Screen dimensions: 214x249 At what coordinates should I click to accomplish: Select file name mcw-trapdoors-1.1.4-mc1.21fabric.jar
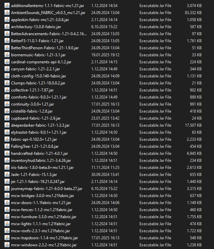(44, 238)
